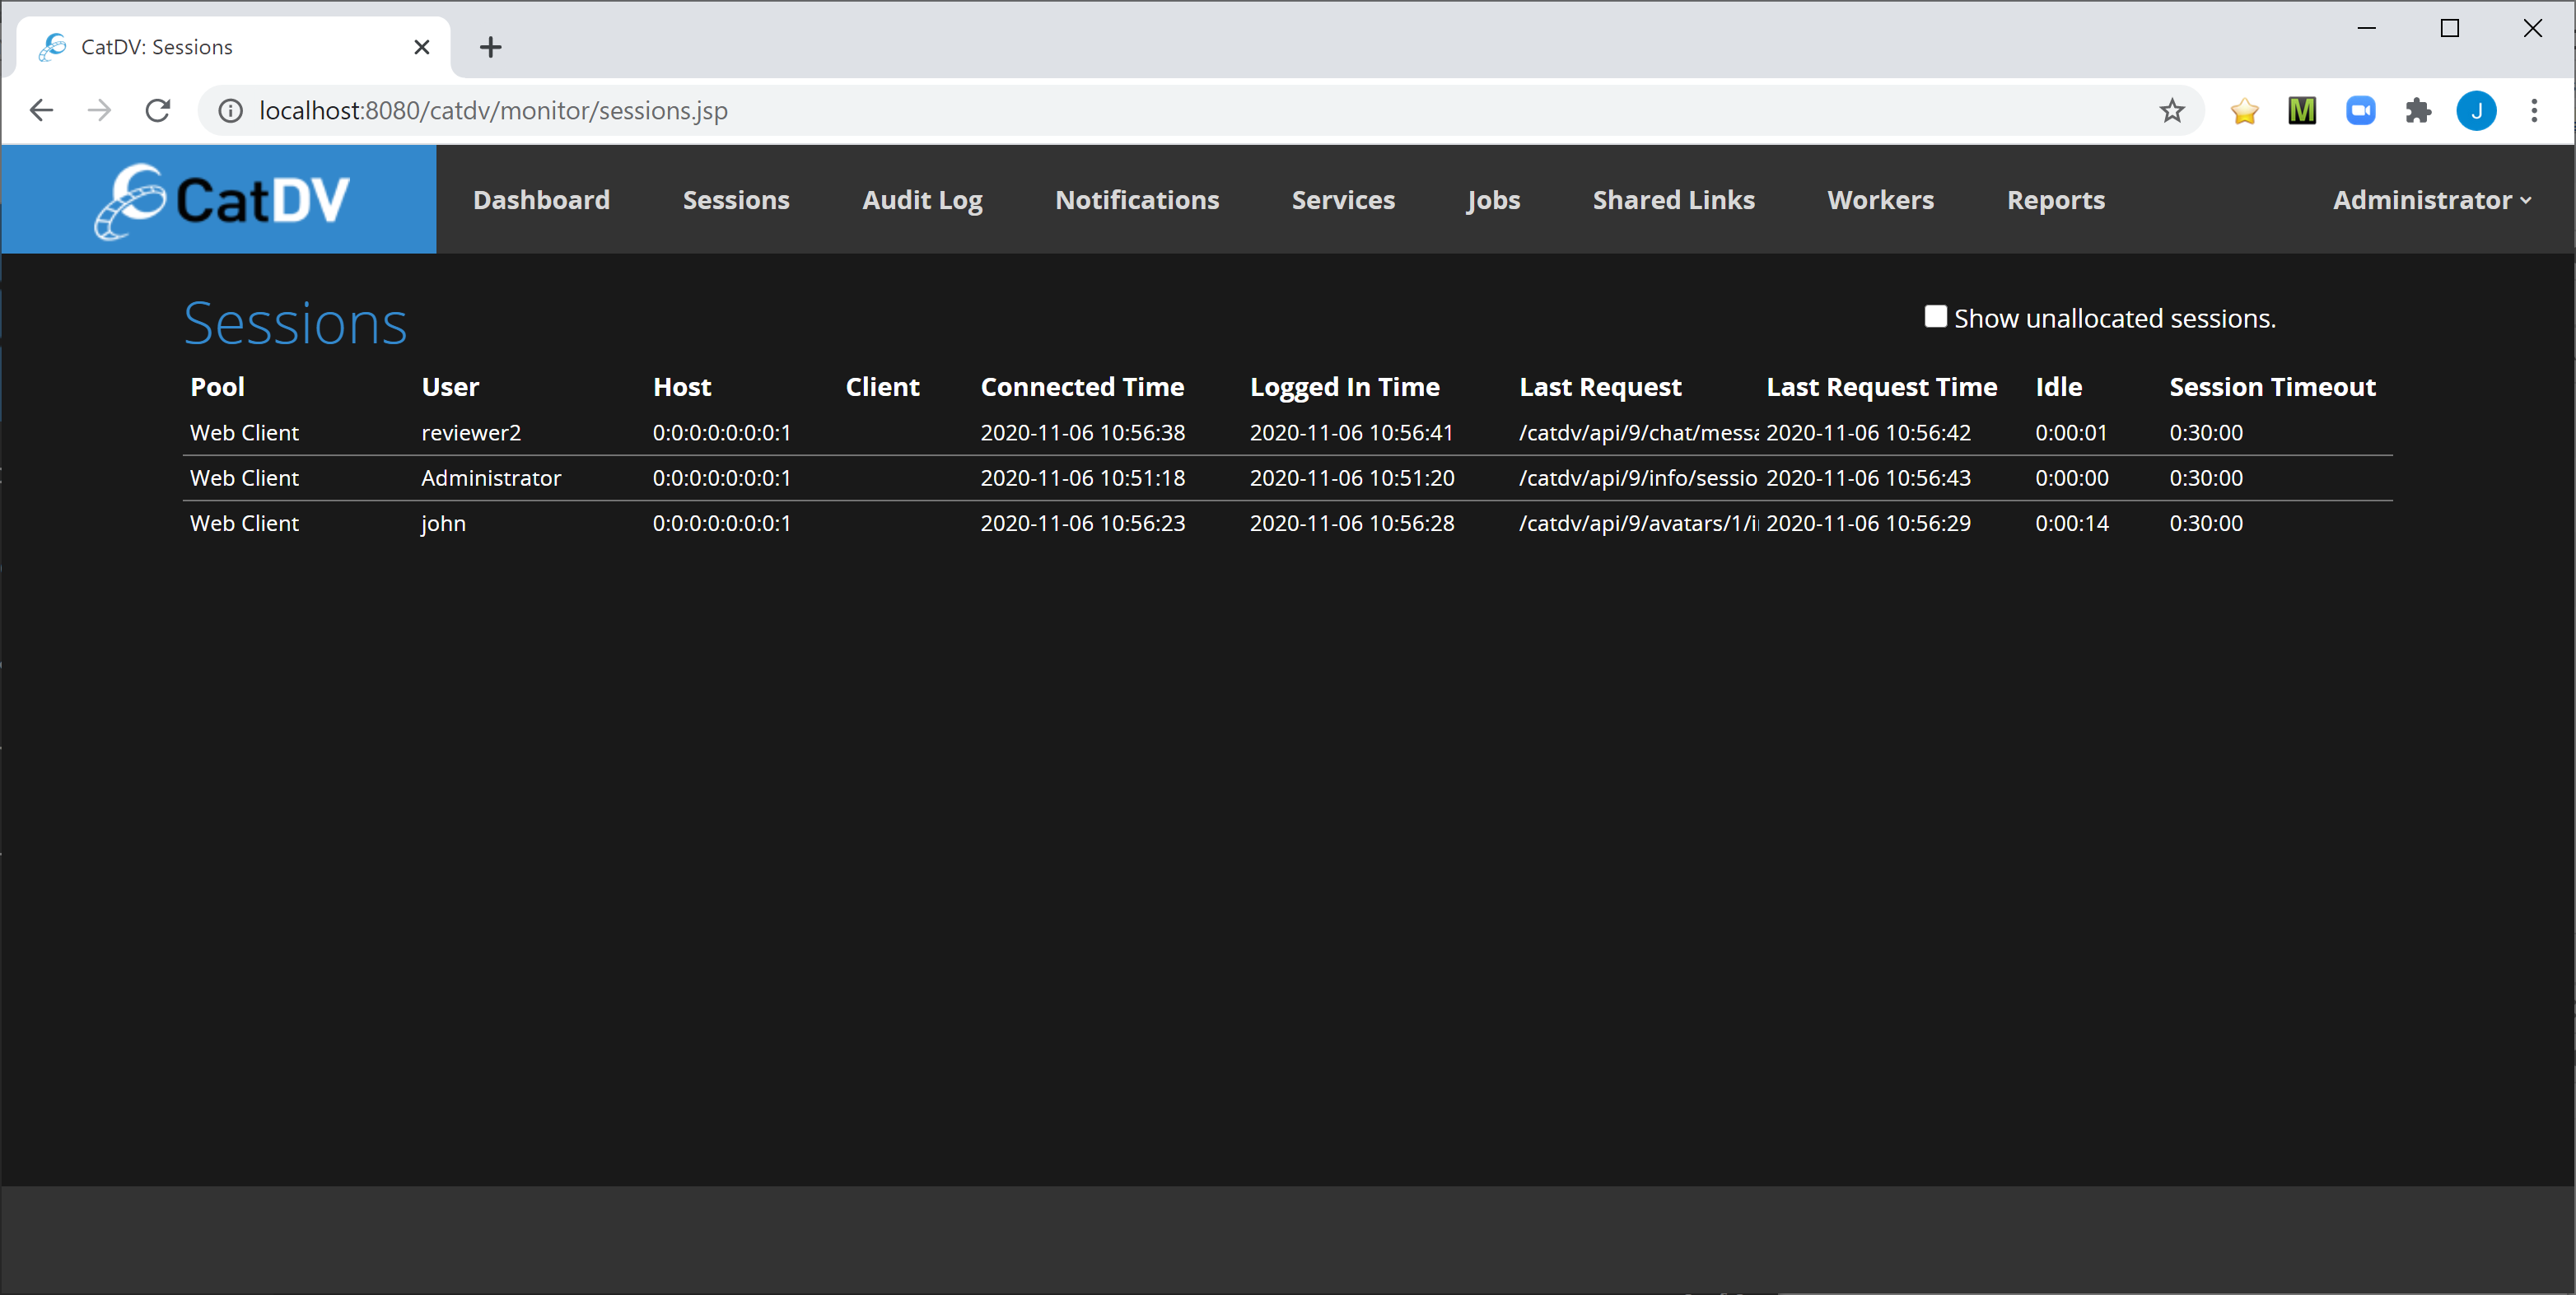The height and width of the screenshot is (1295, 2576).
Task: Open the yellow star bookmarks extension
Action: point(2244,110)
